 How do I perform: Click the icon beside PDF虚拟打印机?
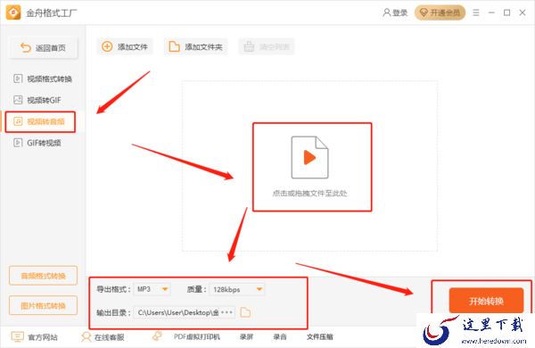[x=157, y=336]
